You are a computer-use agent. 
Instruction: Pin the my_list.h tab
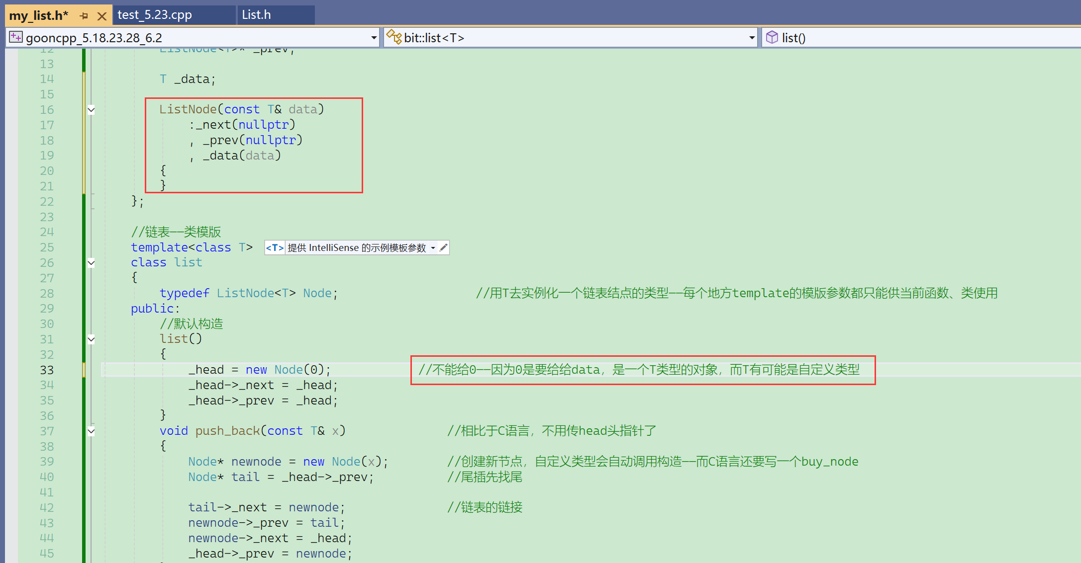click(84, 16)
